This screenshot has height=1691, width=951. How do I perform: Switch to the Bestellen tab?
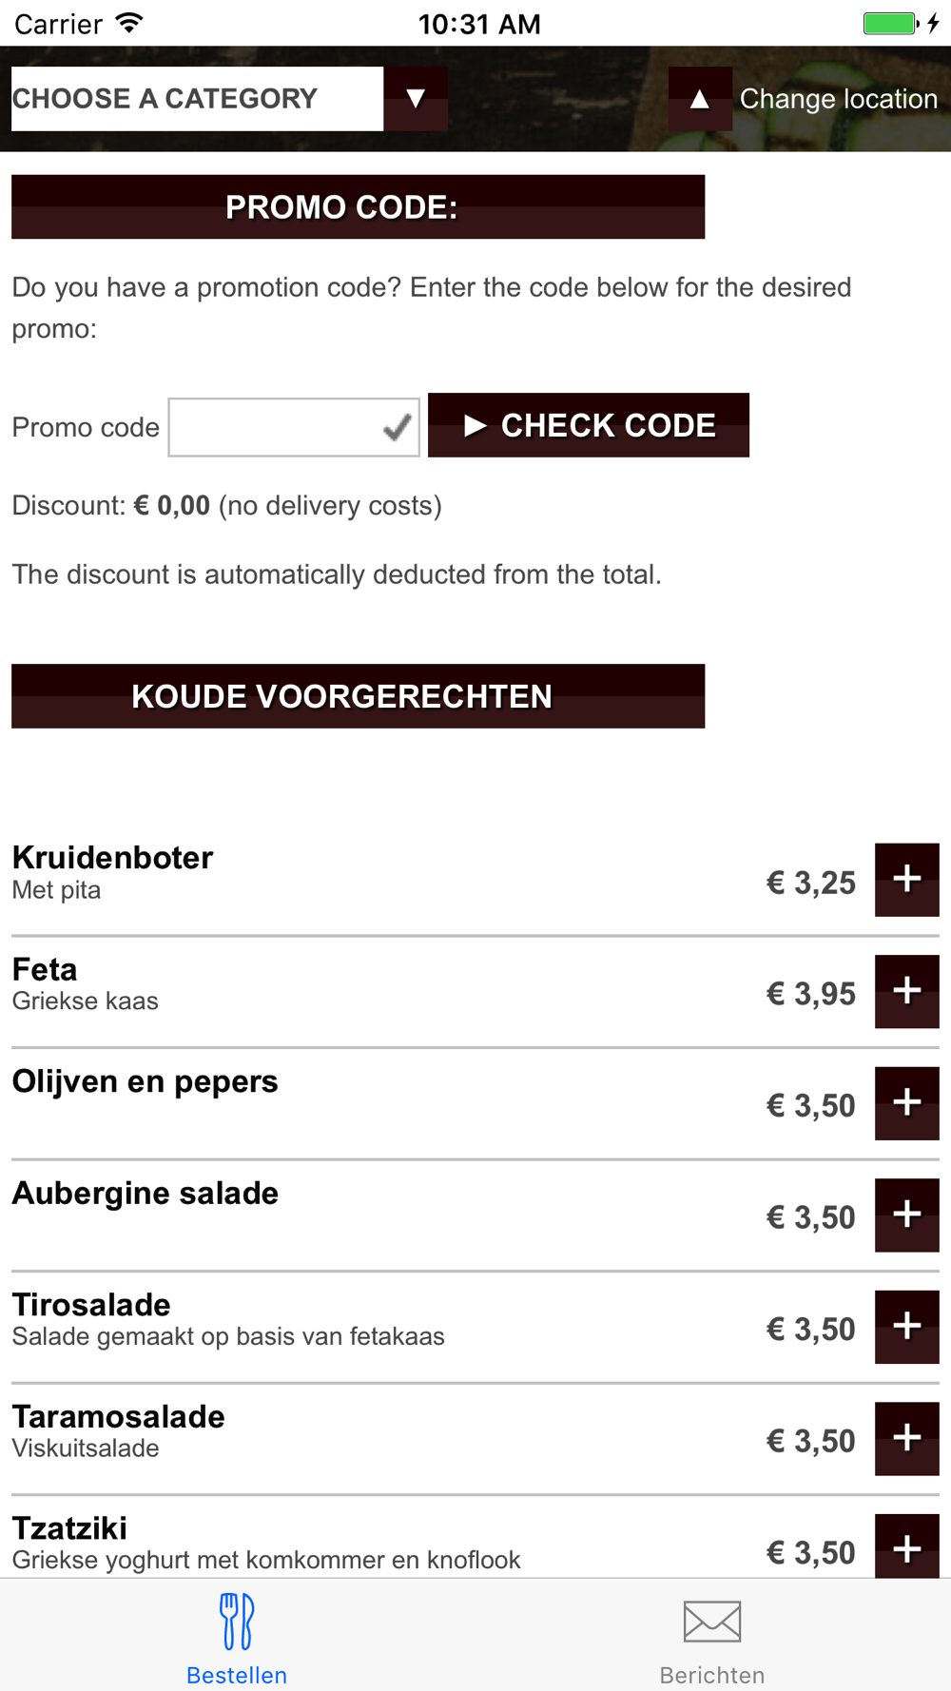click(237, 1640)
